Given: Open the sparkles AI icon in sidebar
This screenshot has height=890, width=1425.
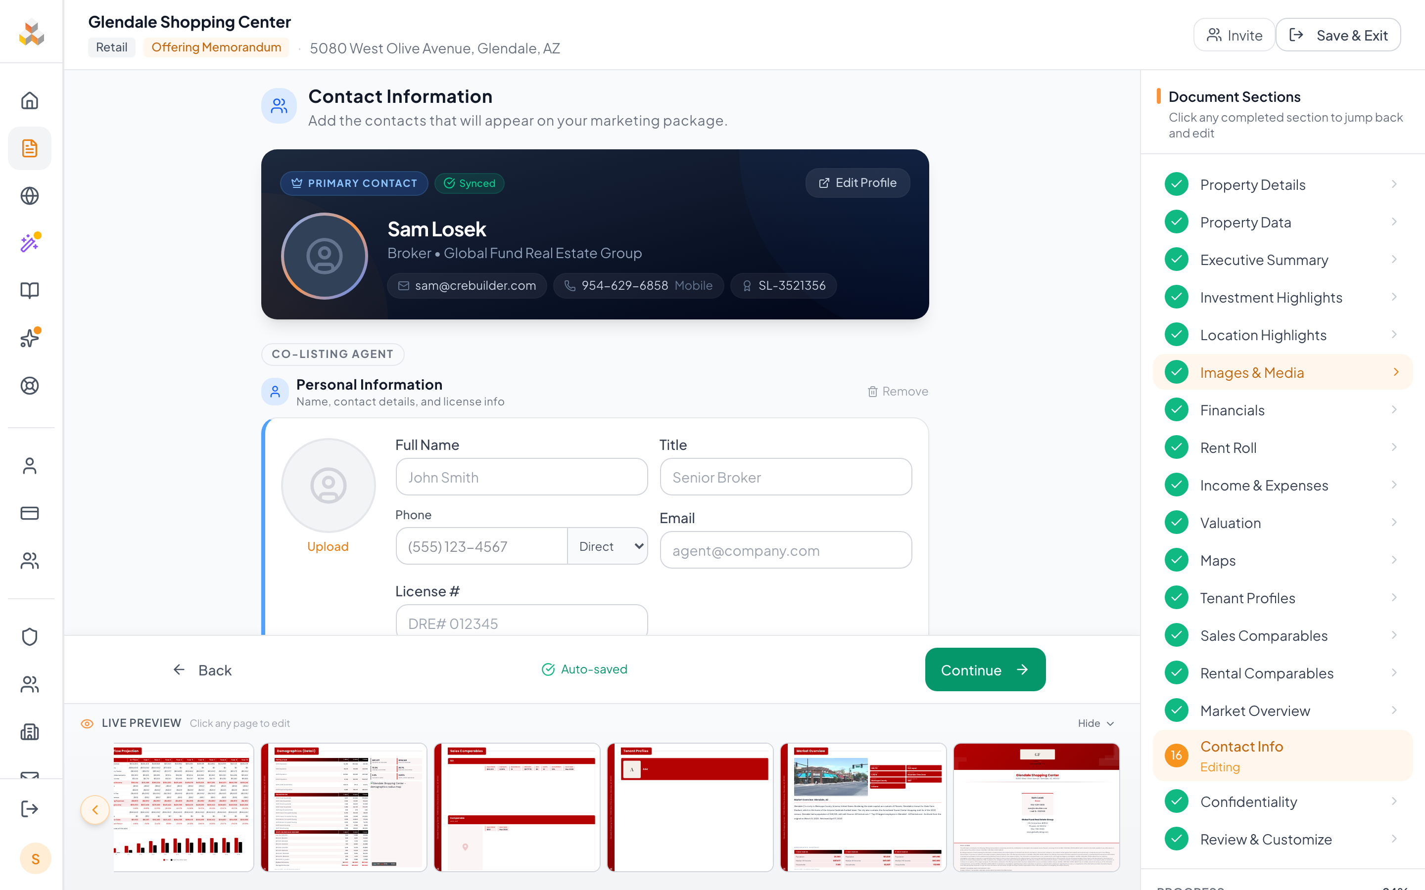Looking at the screenshot, I should (x=30, y=338).
